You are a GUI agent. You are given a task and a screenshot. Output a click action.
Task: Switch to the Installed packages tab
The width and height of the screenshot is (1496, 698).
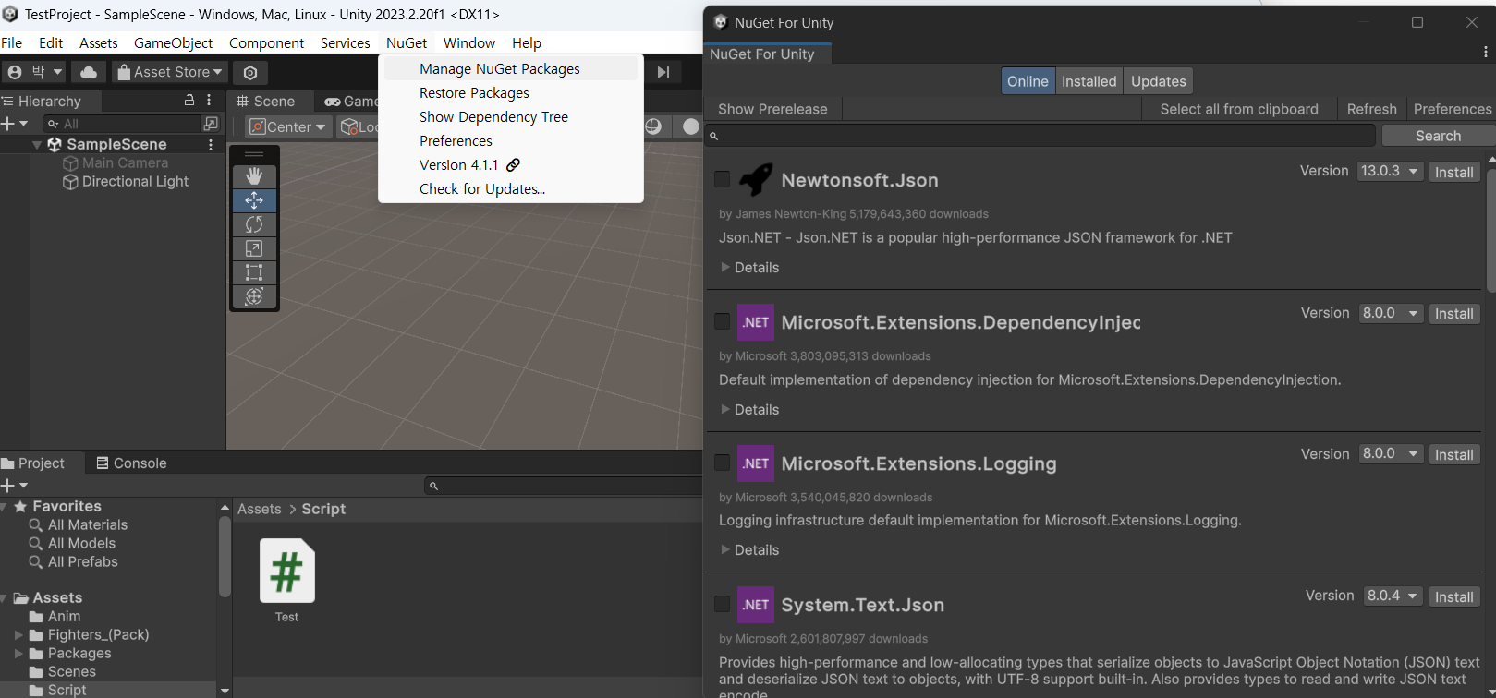(x=1089, y=81)
